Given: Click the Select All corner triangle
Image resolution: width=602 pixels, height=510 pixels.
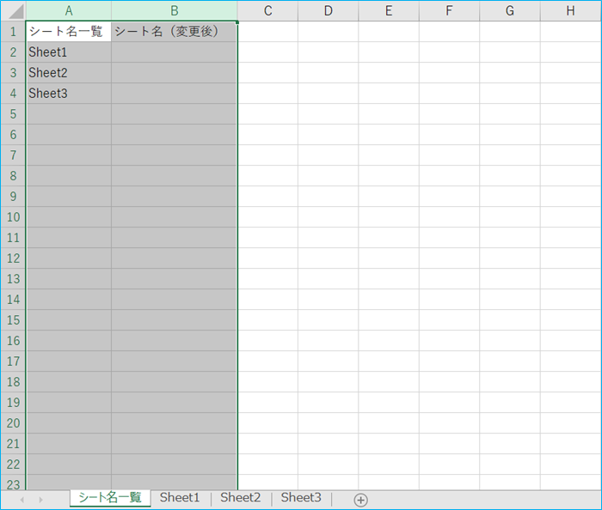Looking at the screenshot, I should tap(15, 12).
